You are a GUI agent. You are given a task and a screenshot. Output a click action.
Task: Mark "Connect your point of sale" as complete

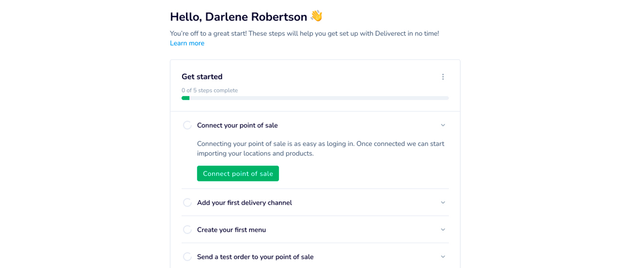187,125
